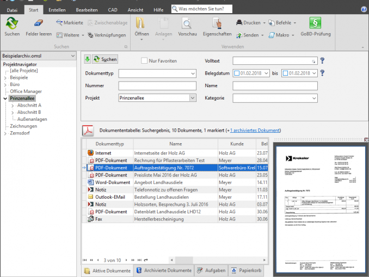Collapse the Prinzenallee tree node
The height and width of the screenshot is (277, 369).
point(5,99)
